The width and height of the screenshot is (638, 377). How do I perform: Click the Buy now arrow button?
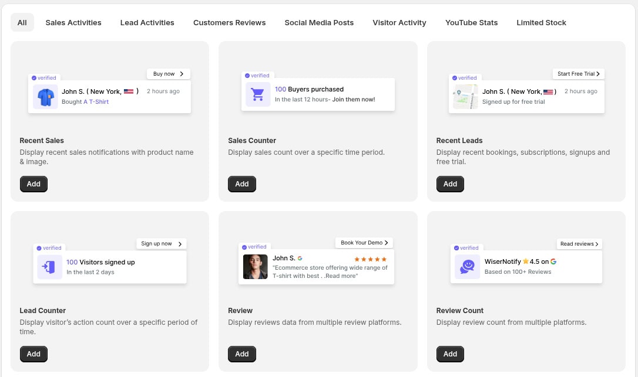pos(169,74)
